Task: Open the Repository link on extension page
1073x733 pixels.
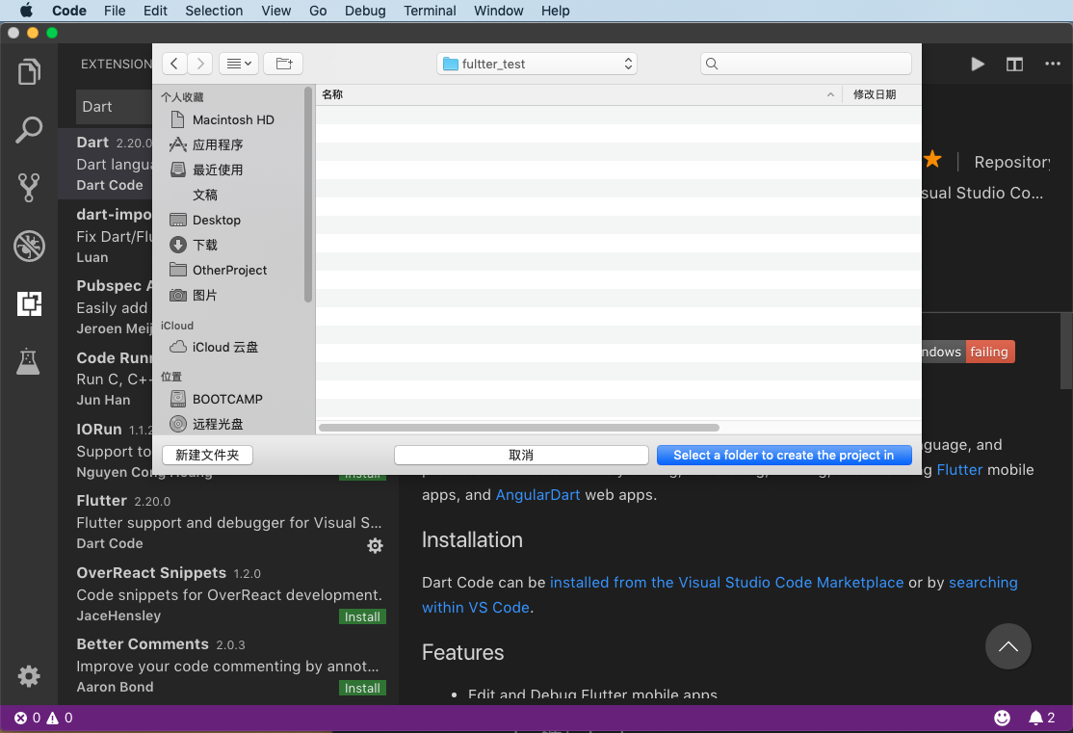Action: (1011, 162)
